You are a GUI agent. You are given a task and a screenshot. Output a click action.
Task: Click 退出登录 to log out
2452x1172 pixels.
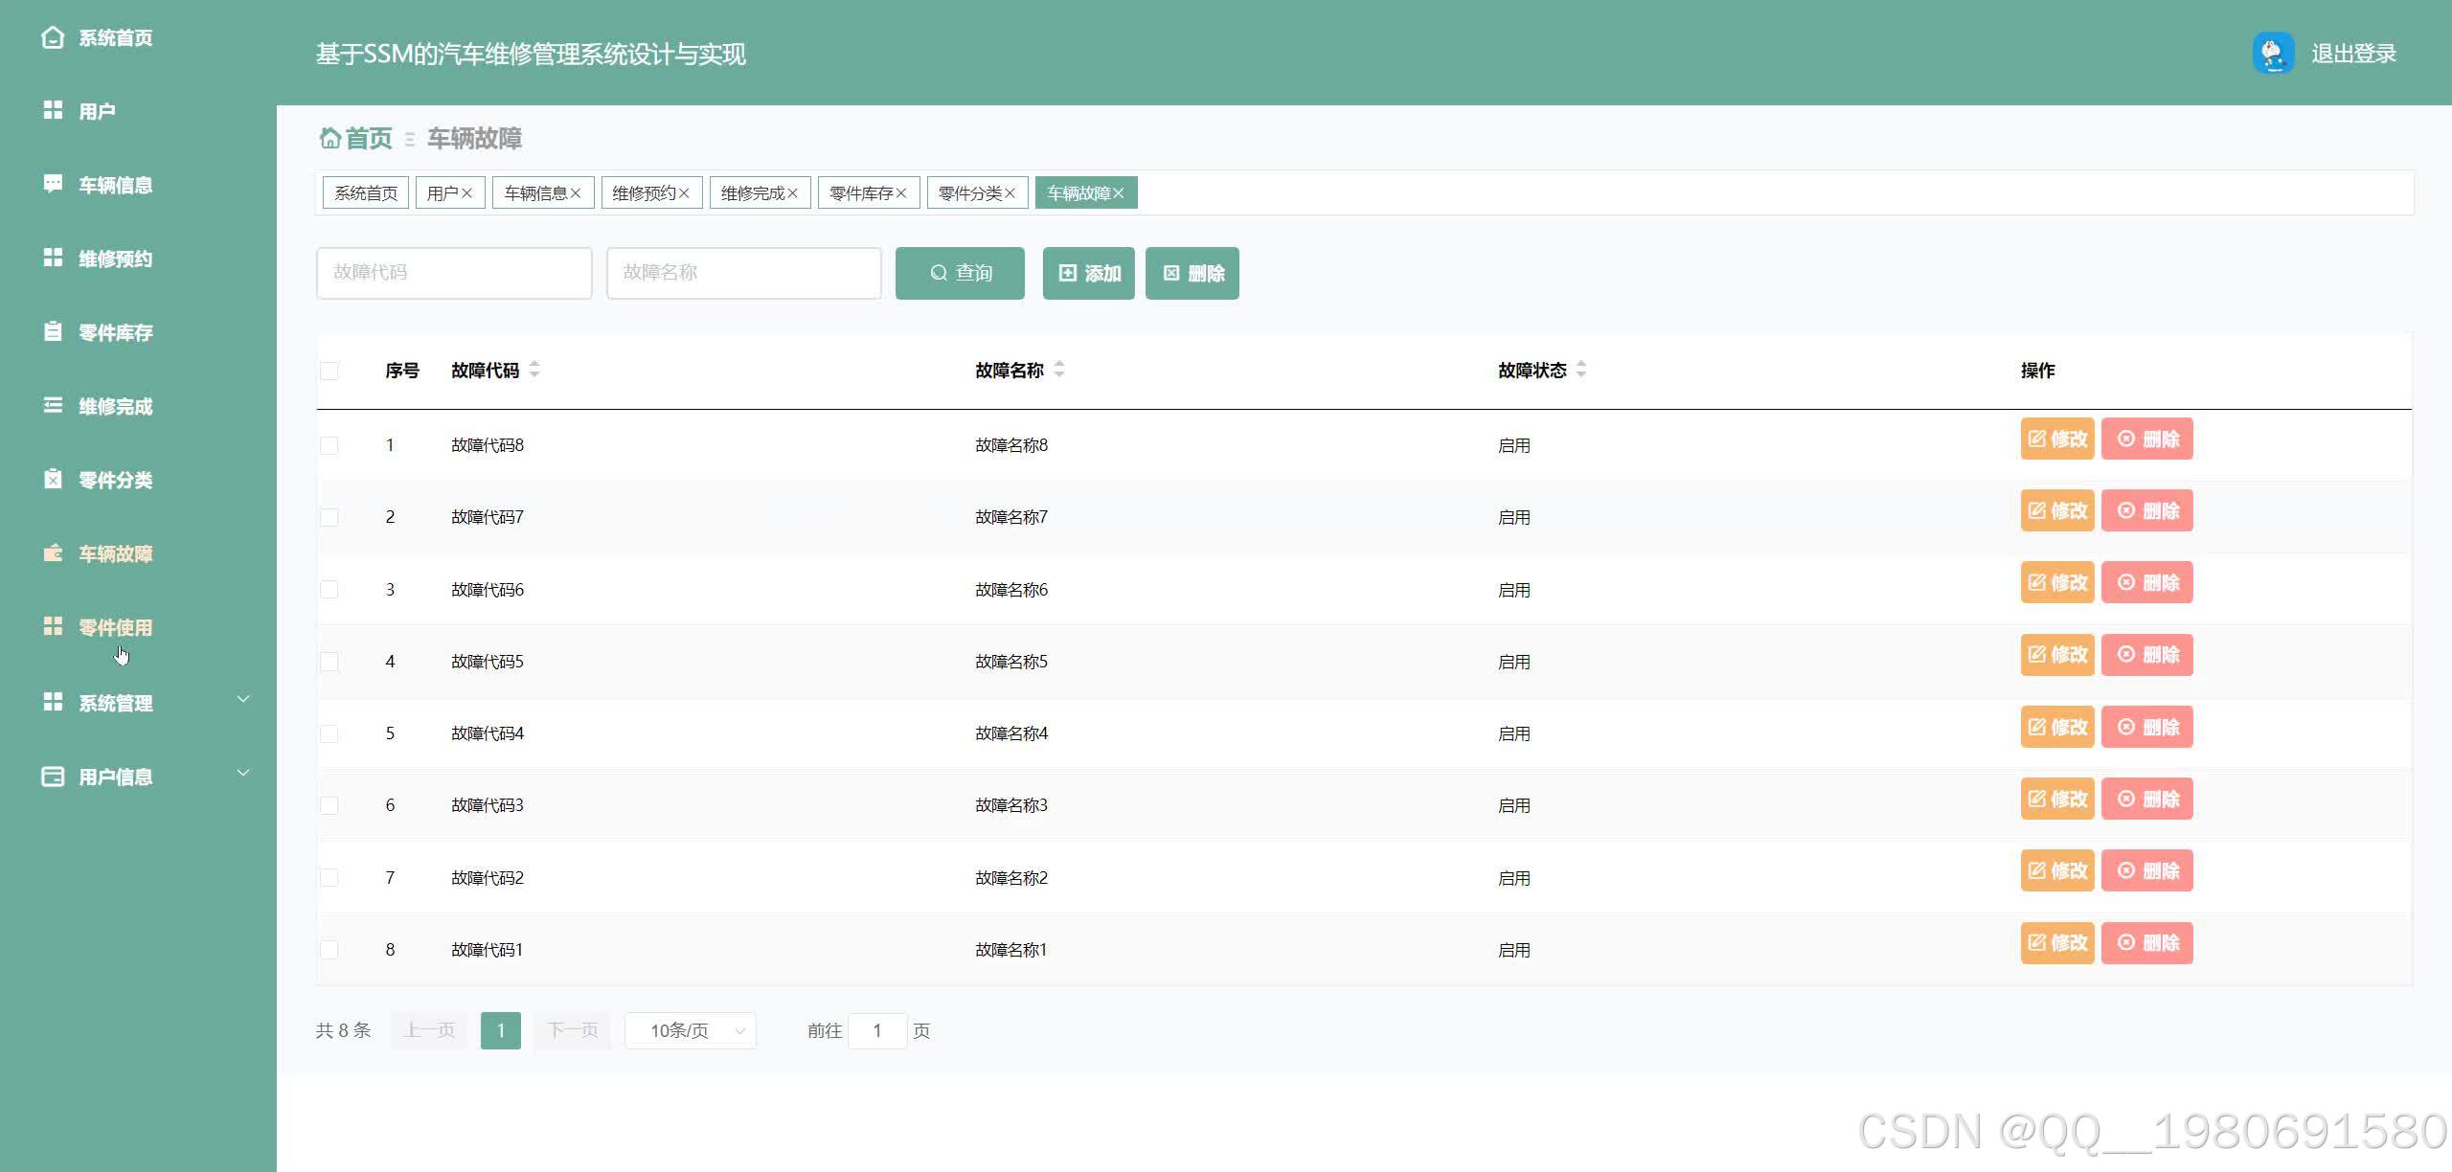pos(2352,54)
